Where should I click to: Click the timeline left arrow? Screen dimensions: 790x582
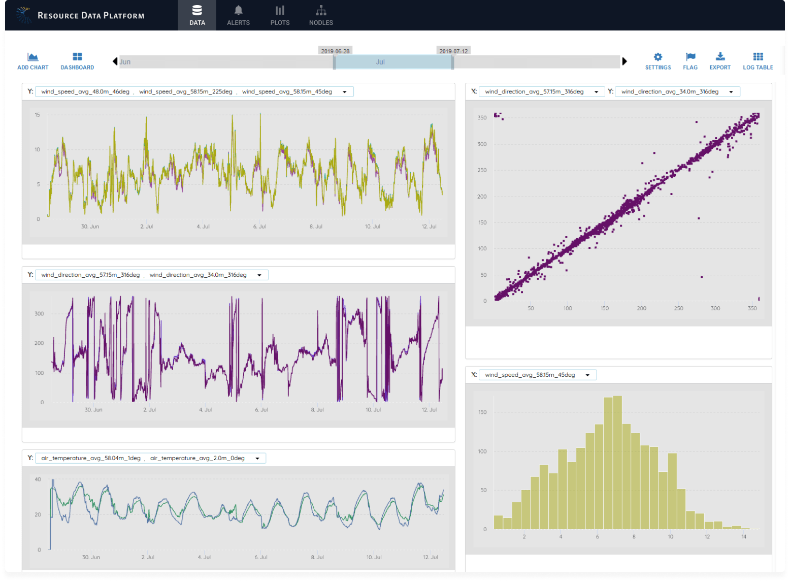click(x=115, y=61)
